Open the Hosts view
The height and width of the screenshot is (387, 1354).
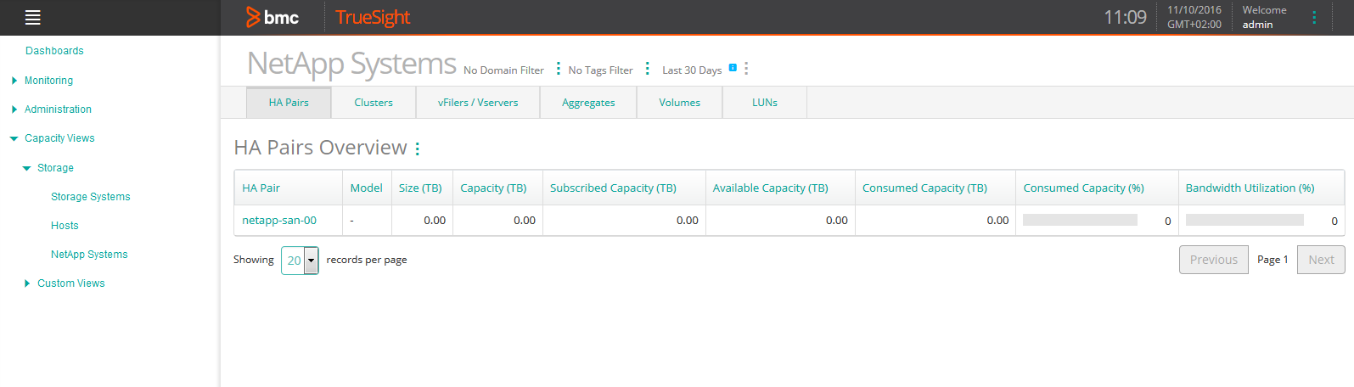(65, 226)
